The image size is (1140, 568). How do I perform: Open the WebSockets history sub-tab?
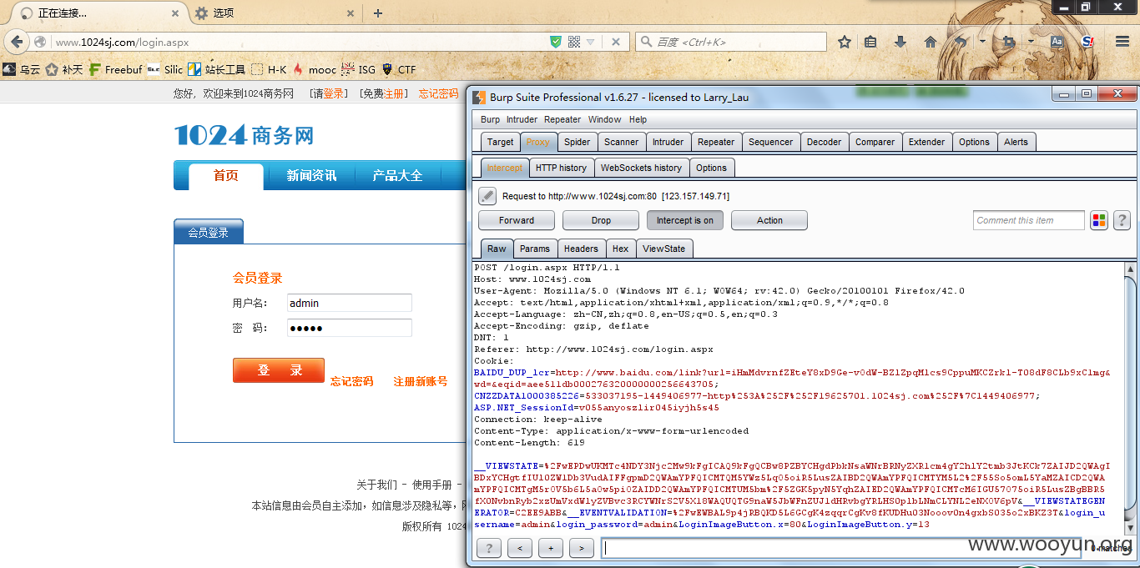641,168
